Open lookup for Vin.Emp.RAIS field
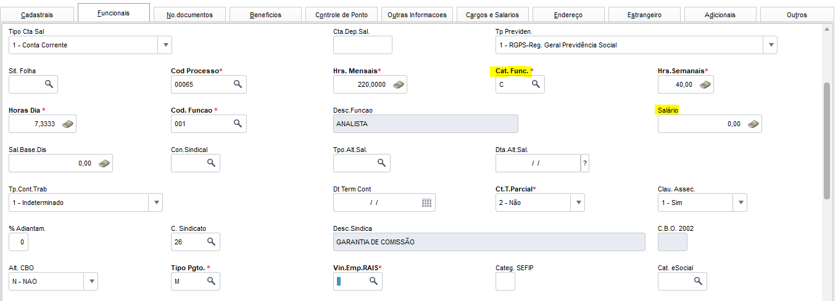 click(373, 281)
